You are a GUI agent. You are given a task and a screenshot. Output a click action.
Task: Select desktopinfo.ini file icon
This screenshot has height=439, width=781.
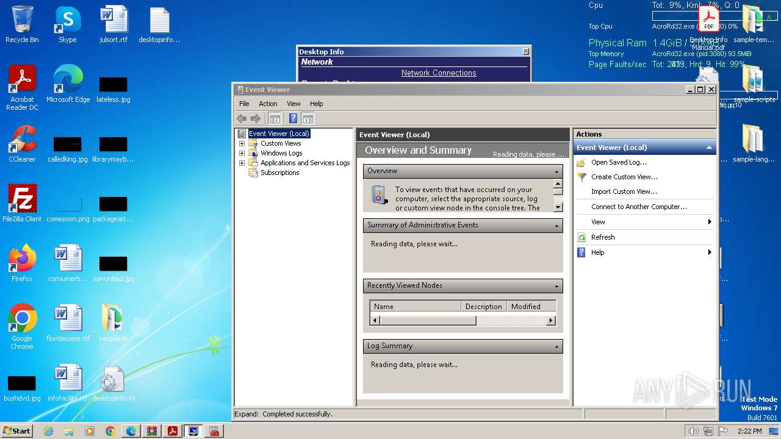[113, 383]
